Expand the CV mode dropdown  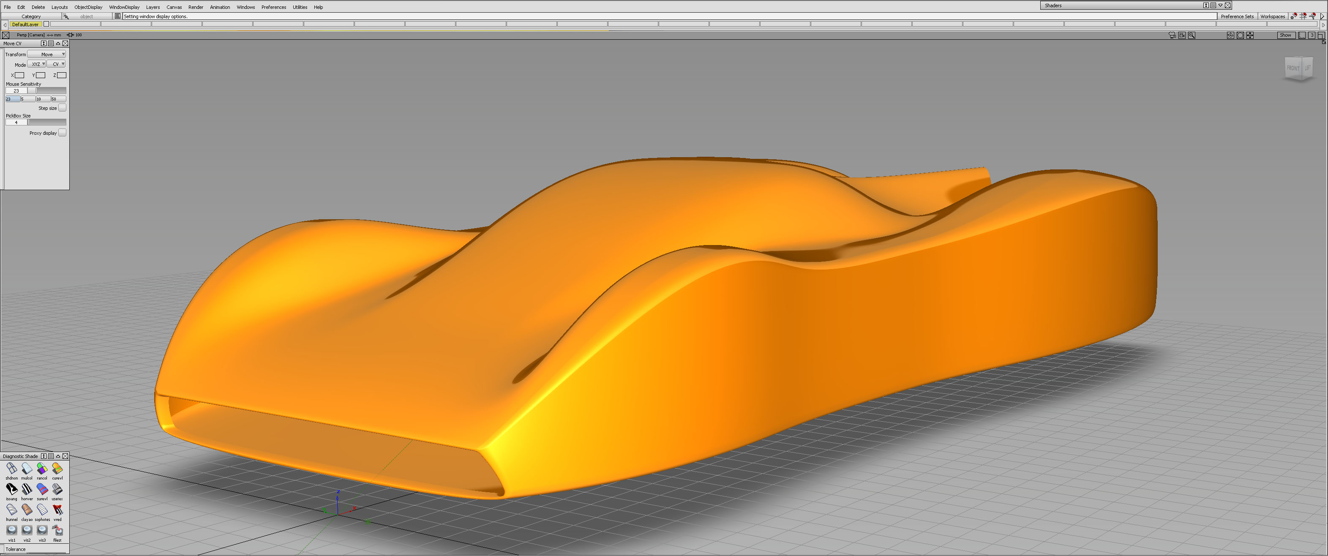click(57, 64)
